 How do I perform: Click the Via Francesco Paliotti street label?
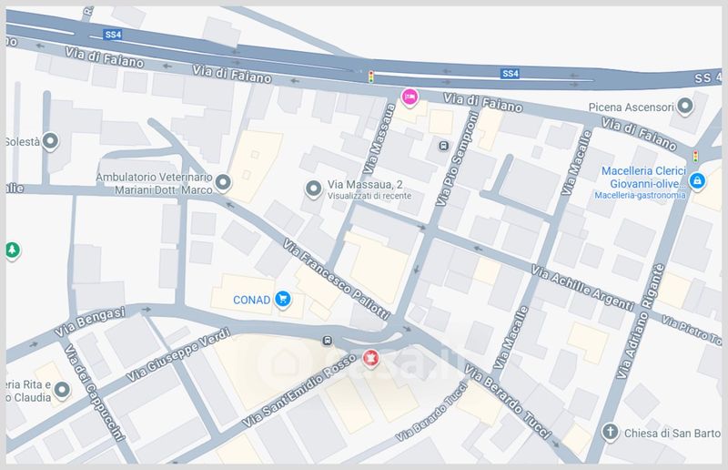click(x=337, y=281)
